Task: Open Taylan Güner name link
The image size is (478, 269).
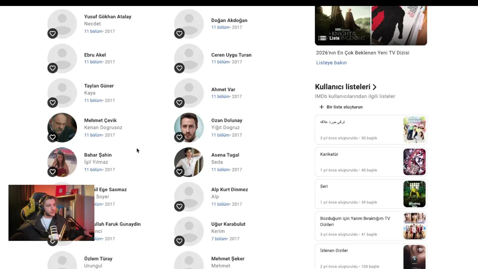Action: [x=99, y=86]
